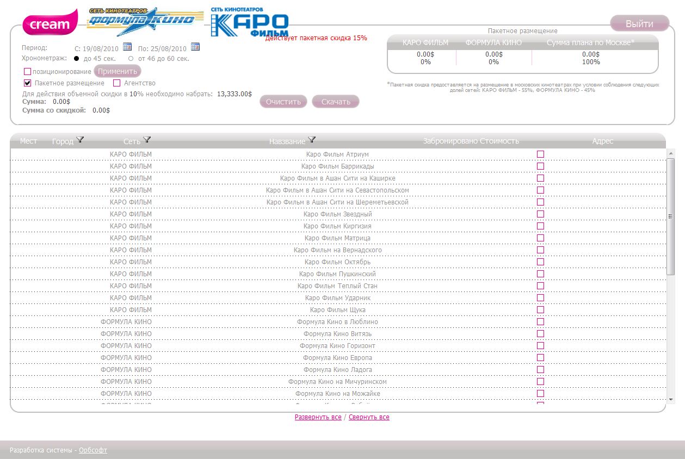Select checkbox for Формула Кино Европа
This screenshot has height=459, width=685.
tap(540, 358)
